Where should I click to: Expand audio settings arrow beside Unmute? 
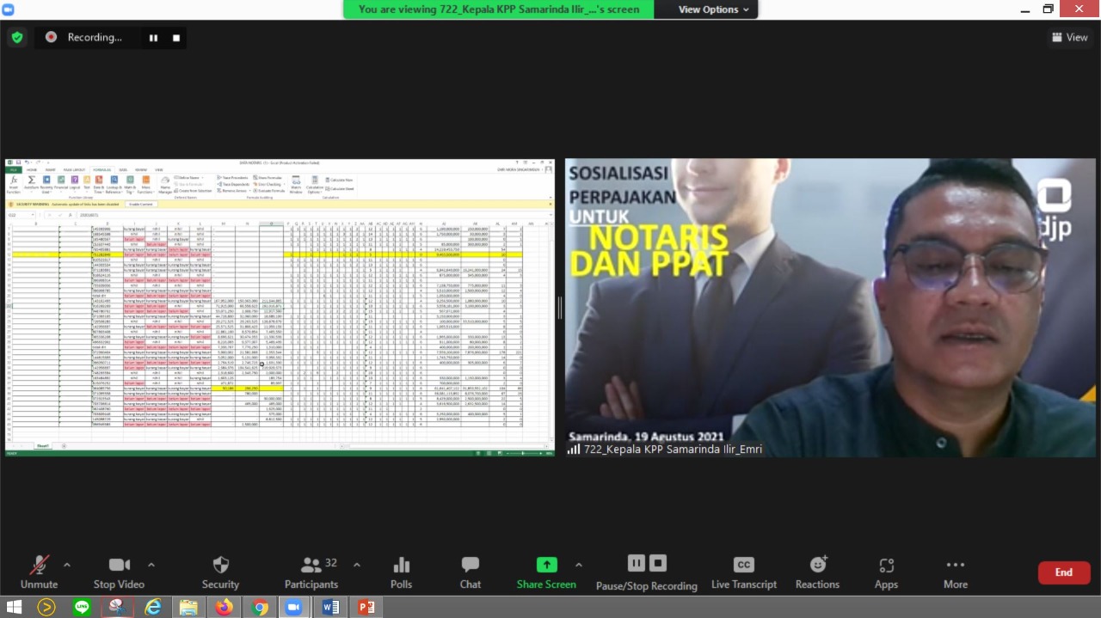click(x=67, y=565)
